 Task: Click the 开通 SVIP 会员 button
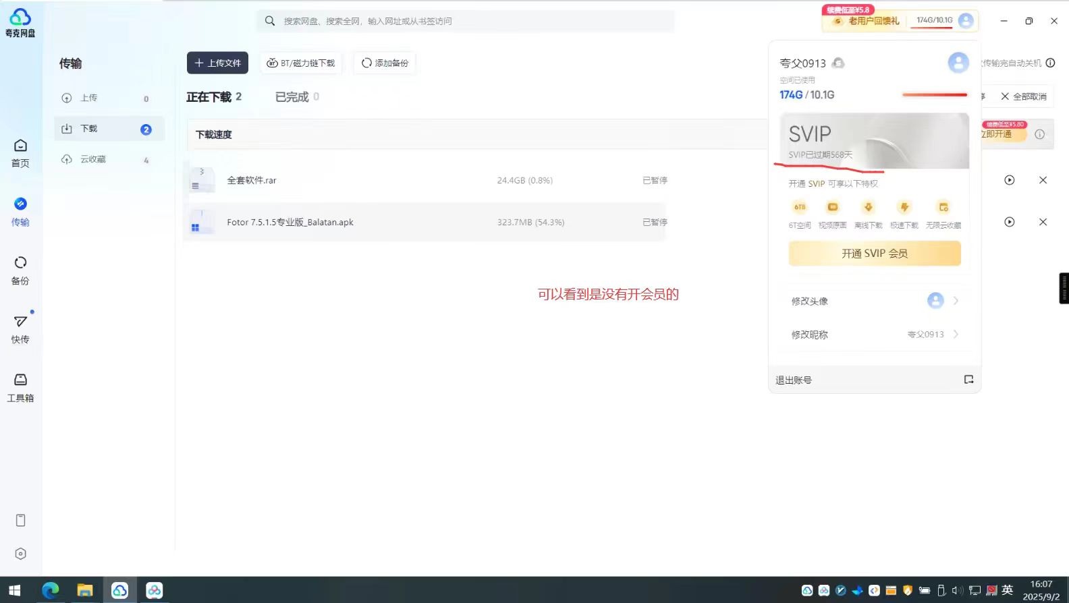point(875,254)
